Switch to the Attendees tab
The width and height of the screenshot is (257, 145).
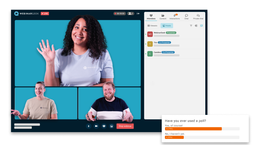(x=151, y=17)
